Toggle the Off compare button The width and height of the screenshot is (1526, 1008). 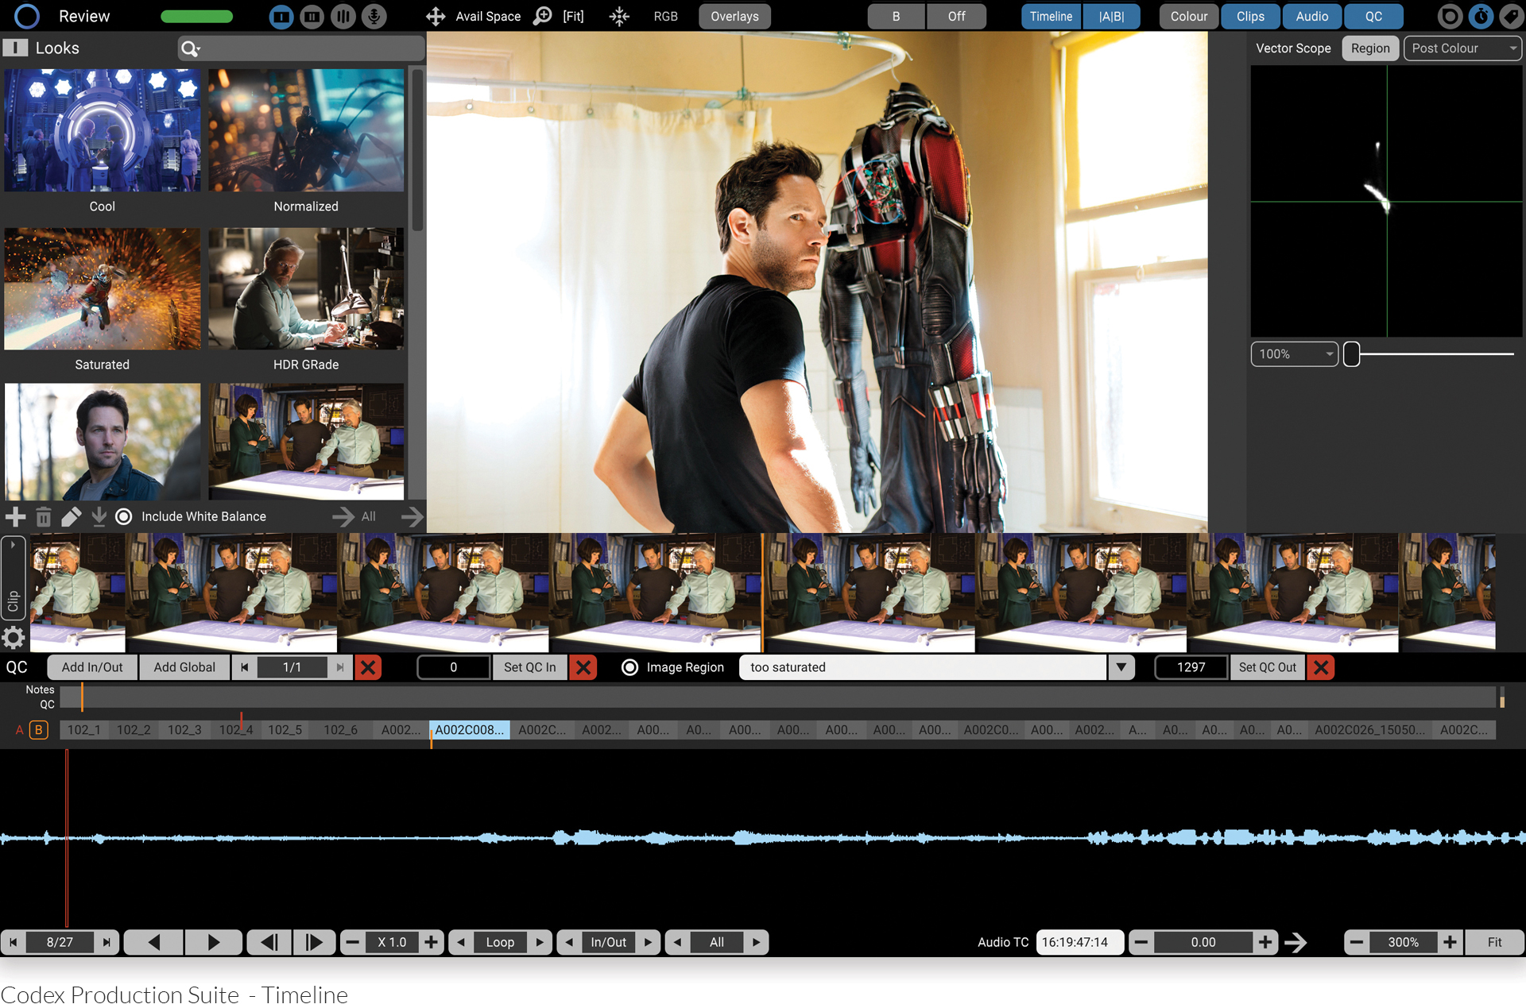pos(956,17)
